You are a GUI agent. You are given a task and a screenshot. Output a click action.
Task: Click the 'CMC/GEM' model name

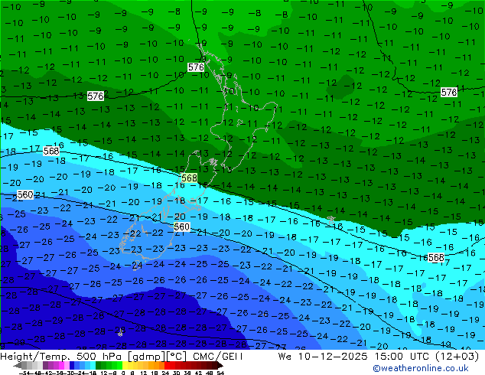click(218, 357)
